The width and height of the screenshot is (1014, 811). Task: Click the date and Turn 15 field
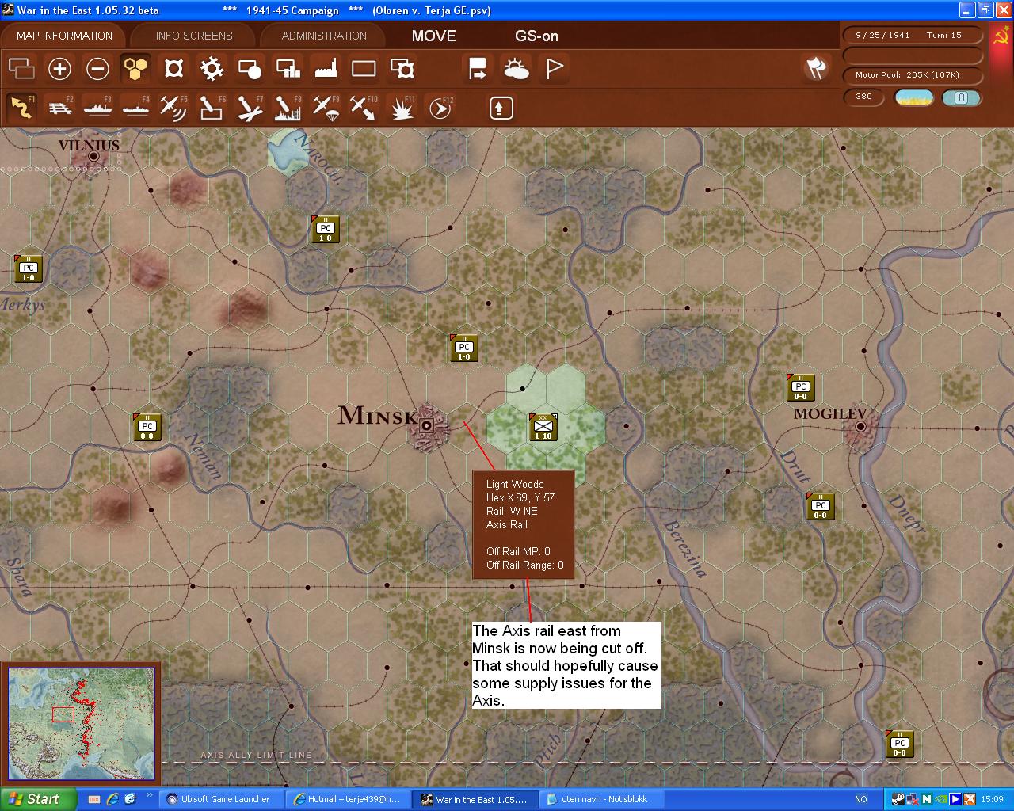(x=913, y=35)
